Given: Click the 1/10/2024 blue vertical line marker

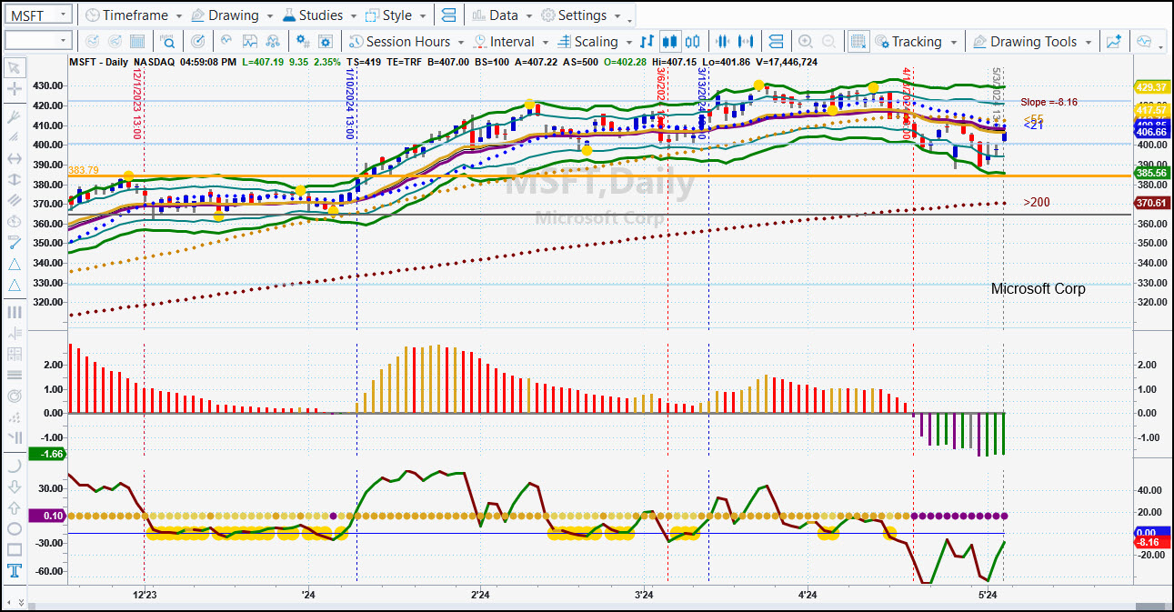Looking at the screenshot, I should (350, 104).
